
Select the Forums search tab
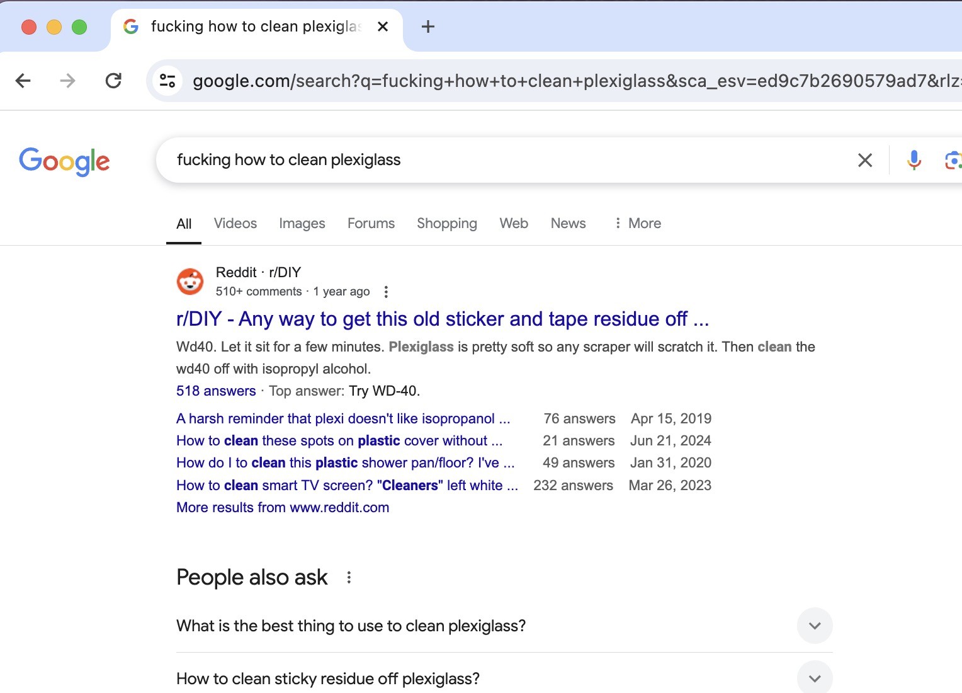click(371, 223)
